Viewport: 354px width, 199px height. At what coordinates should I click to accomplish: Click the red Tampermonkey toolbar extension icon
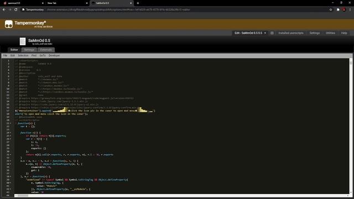pyautogui.click(x=344, y=10)
